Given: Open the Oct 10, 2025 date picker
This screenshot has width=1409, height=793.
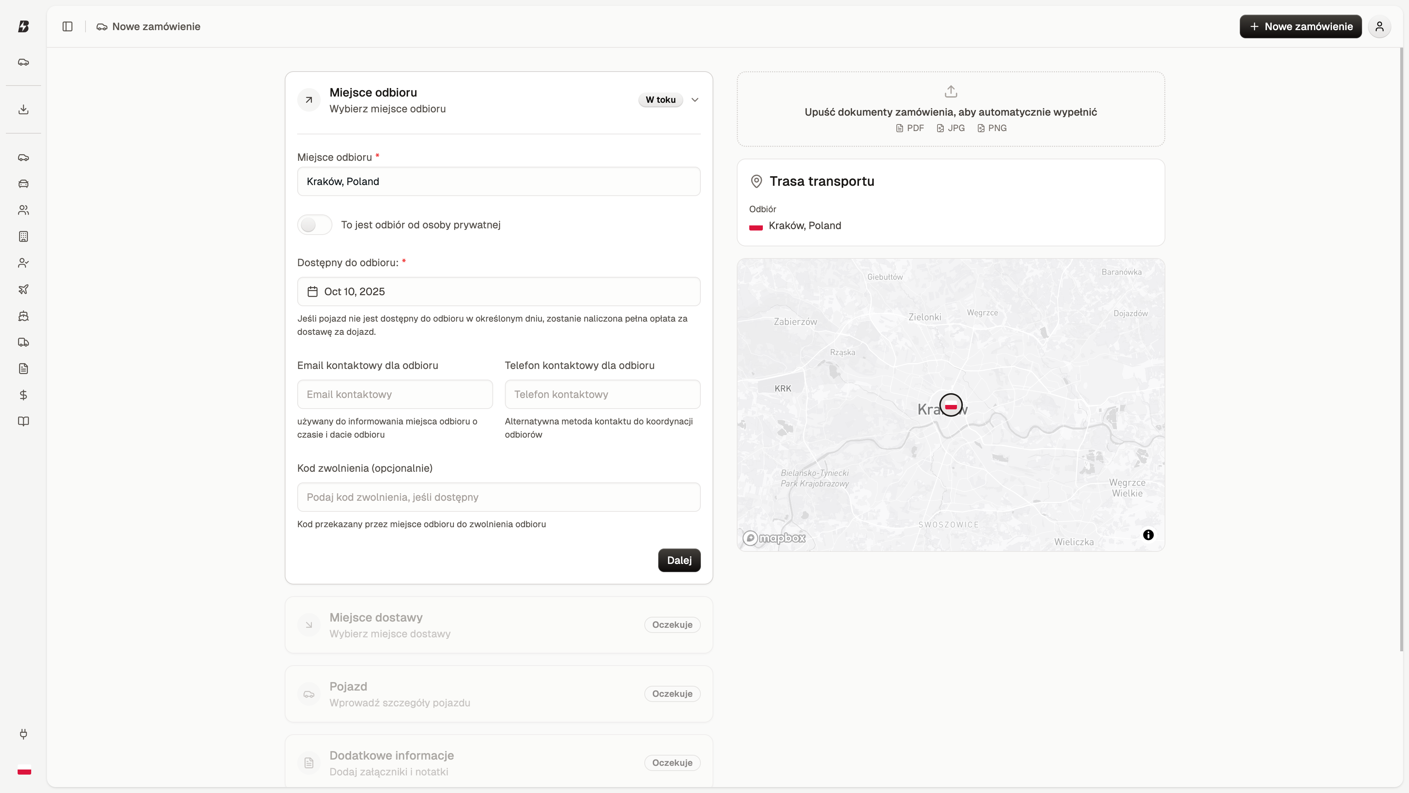Looking at the screenshot, I should (x=498, y=291).
